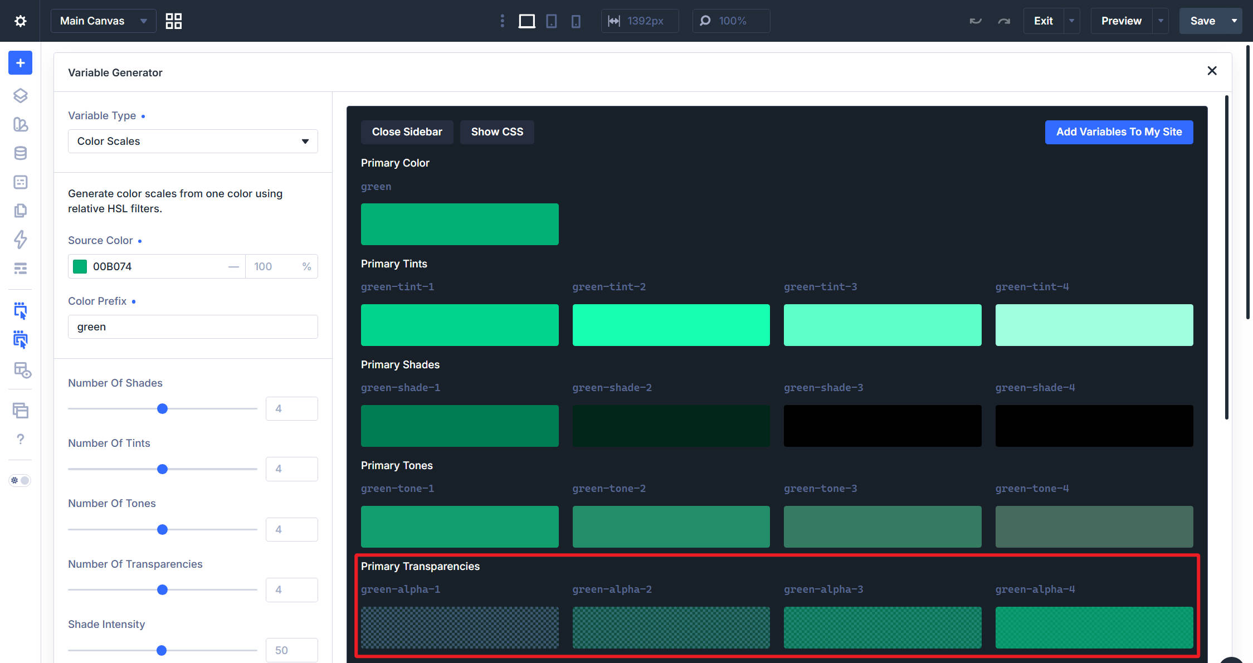Click the green-tone-3 swatch
The height and width of the screenshot is (663, 1253).
pyautogui.click(x=883, y=526)
